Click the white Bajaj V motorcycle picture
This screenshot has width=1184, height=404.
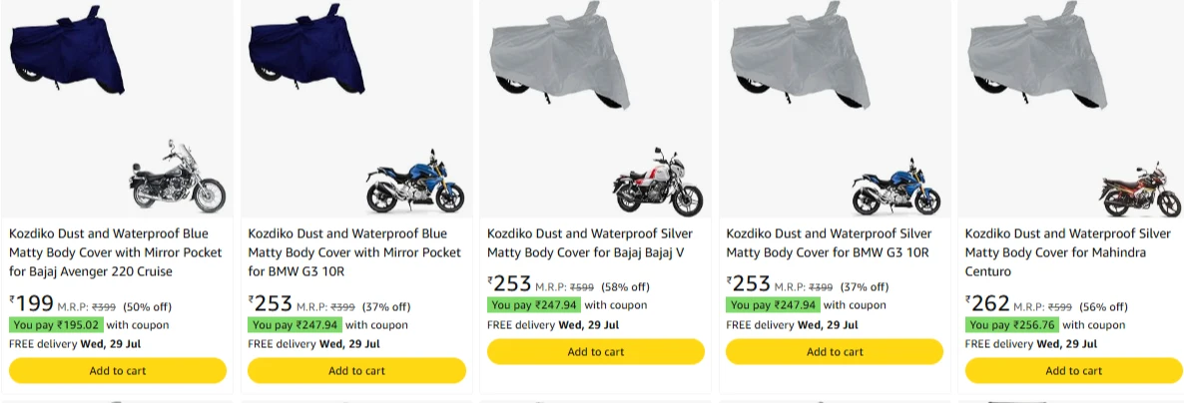click(658, 182)
